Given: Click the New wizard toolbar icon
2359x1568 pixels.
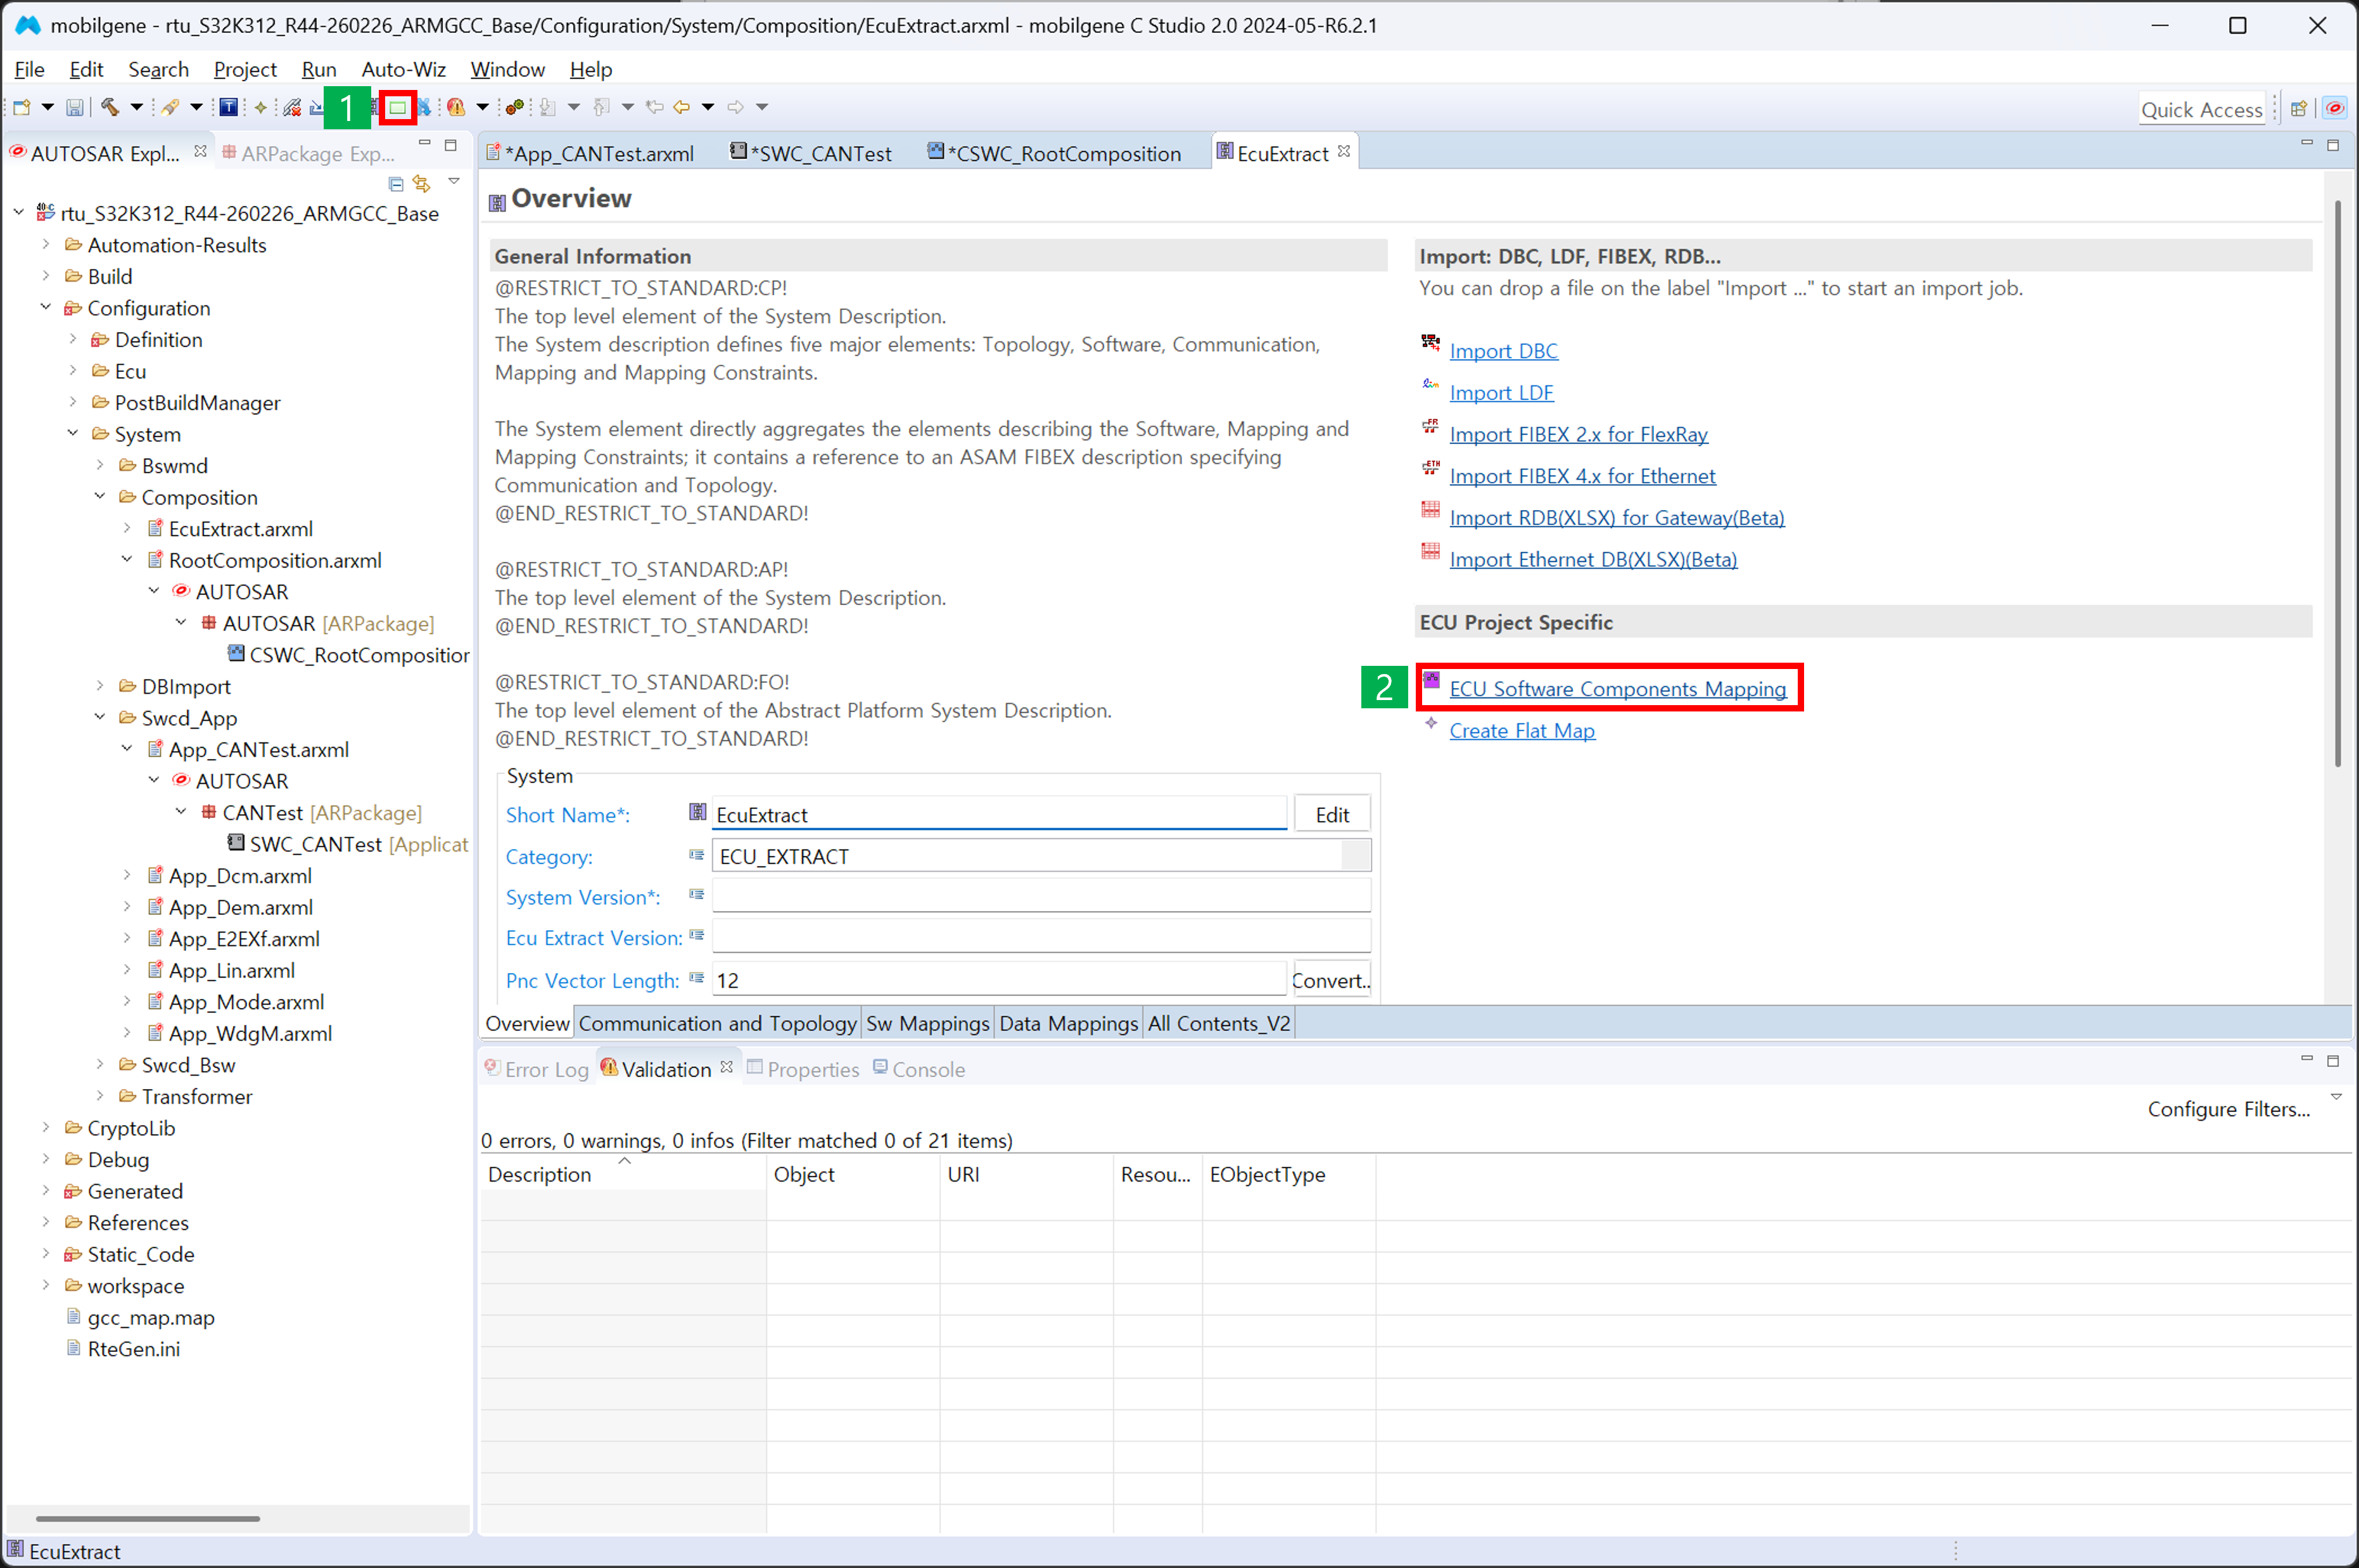Looking at the screenshot, I should [21, 107].
